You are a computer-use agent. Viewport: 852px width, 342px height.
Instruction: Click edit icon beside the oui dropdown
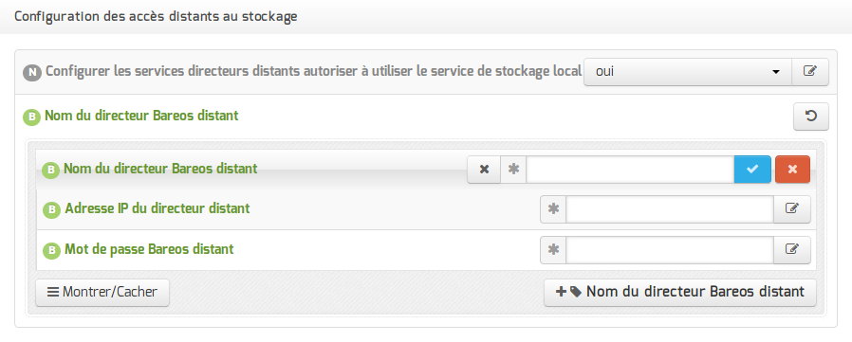coord(810,72)
